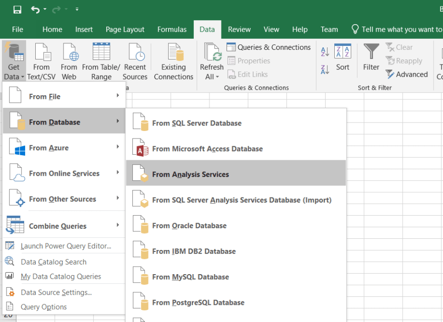Screen dimensions: 443x322
Task: Go to the Formulas tab
Action: pos(172,29)
